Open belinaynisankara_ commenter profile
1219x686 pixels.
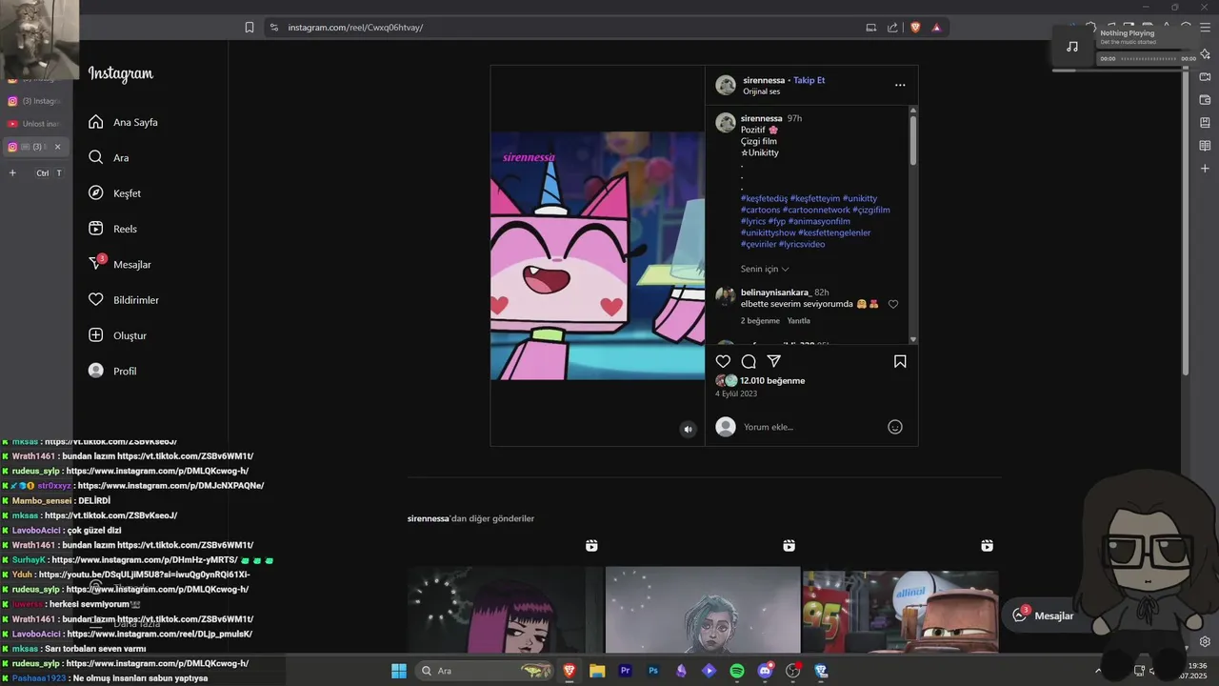[775, 293]
